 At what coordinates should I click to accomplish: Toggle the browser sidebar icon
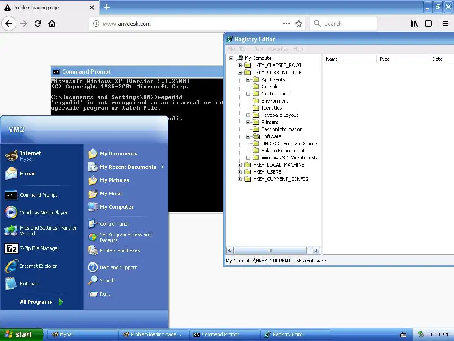coord(428,24)
